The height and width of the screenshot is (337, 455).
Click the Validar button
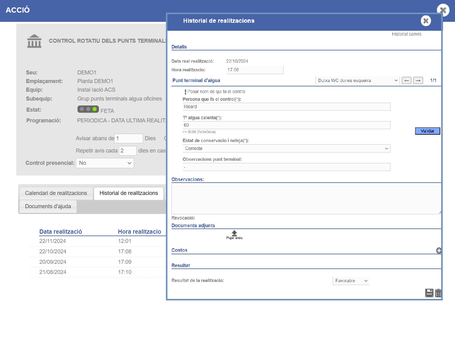(427, 131)
